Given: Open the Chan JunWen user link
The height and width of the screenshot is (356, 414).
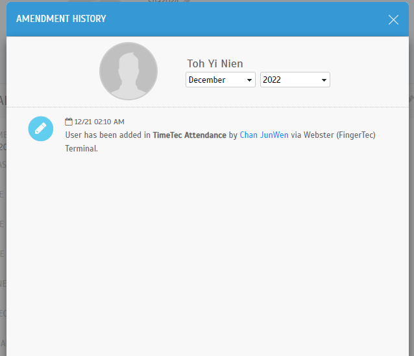Looking at the screenshot, I should coord(264,135).
